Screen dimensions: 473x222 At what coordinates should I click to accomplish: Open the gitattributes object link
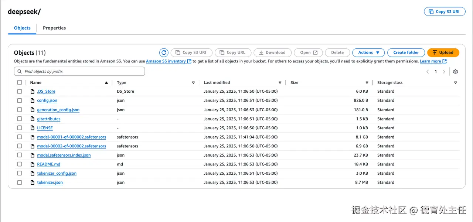pos(48,119)
